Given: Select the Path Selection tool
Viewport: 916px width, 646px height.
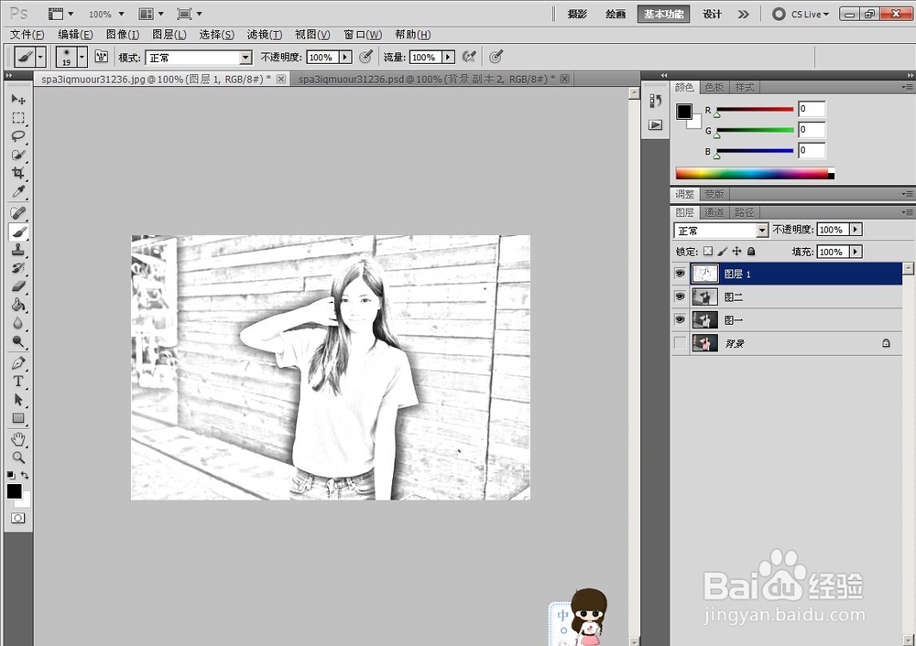Looking at the screenshot, I should pos(18,400).
